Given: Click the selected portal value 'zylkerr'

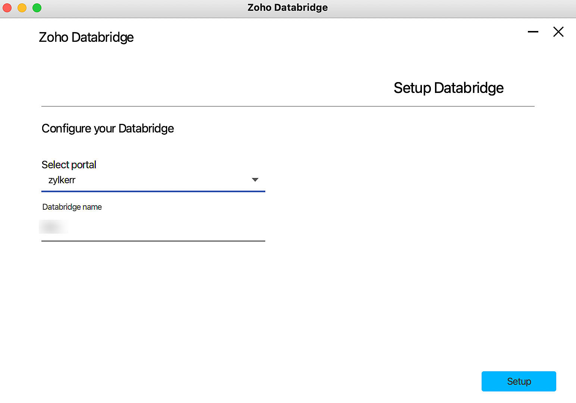Looking at the screenshot, I should point(62,180).
